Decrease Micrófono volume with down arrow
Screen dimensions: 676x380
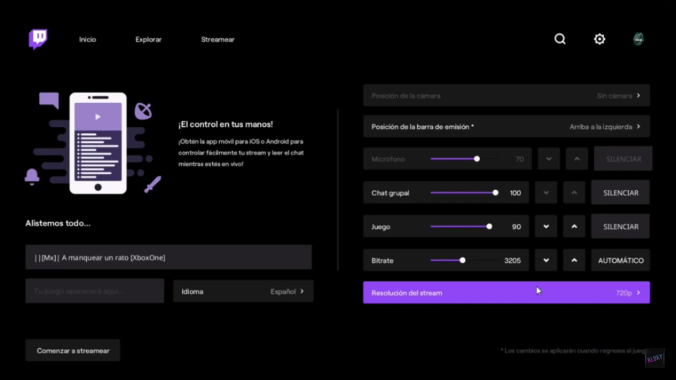pos(549,159)
